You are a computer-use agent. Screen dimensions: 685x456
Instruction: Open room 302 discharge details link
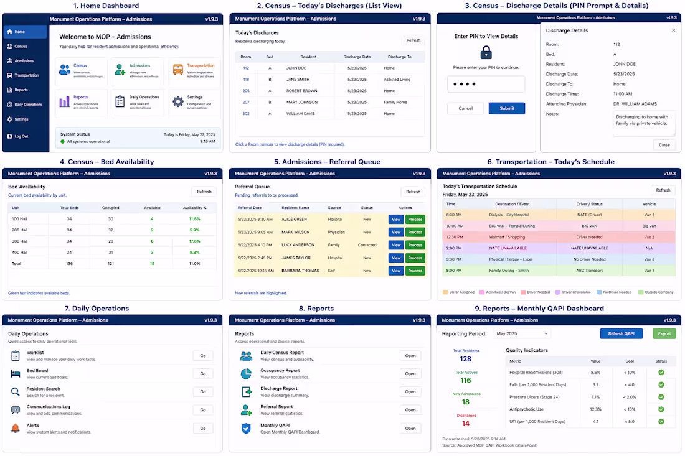pos(246,113)
